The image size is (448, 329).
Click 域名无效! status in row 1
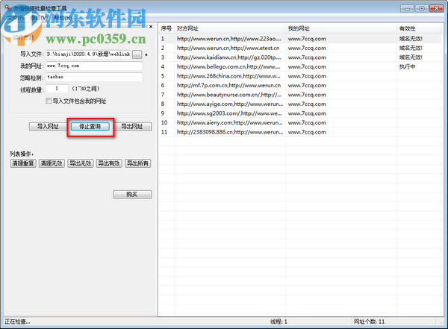pyautogui.click(x=411, y=39)
